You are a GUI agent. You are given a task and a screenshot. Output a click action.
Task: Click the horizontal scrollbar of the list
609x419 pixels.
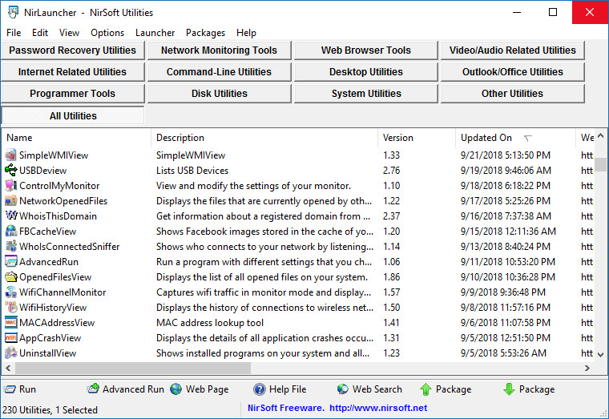point(128,369)
